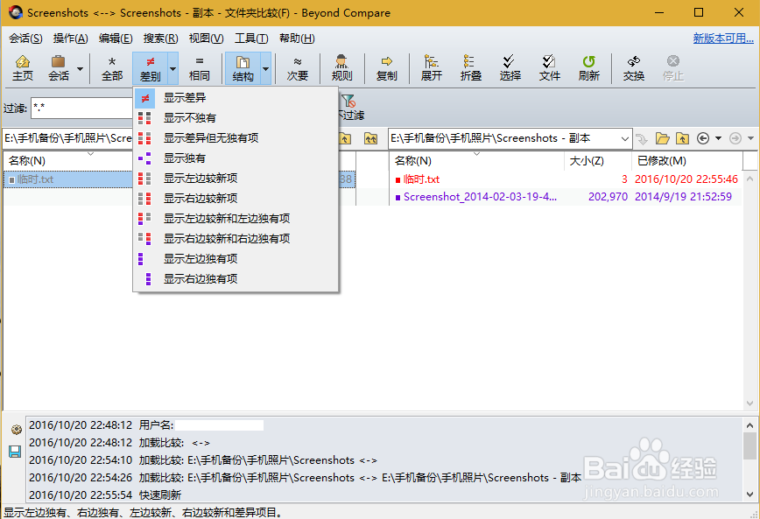Click the 选择 select toolbar icon
Screen dimensions: 760x519
(510, 68)
